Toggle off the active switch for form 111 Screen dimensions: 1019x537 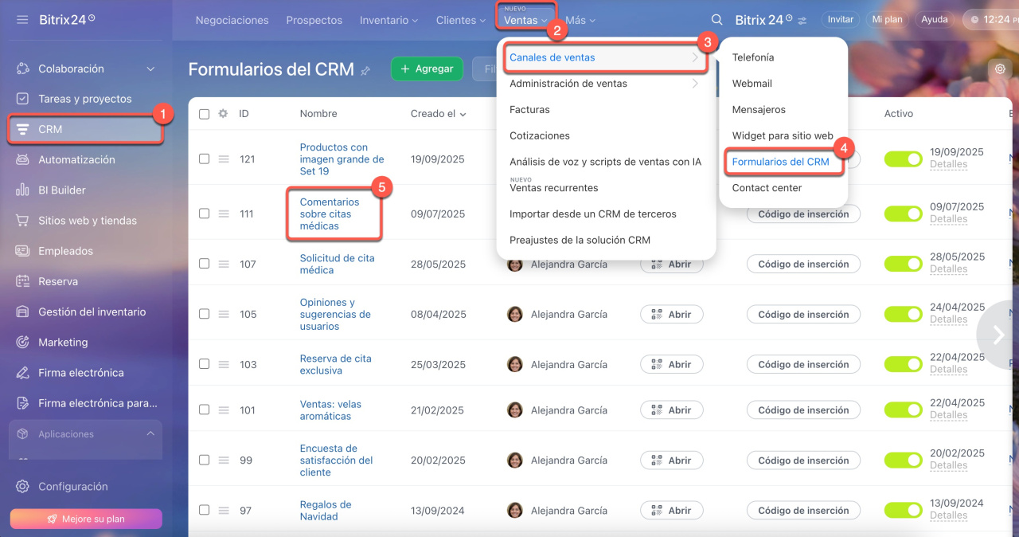coord(903,214)
